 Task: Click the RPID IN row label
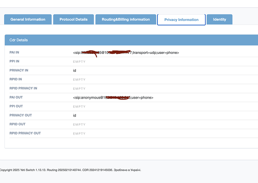[16, 79]
